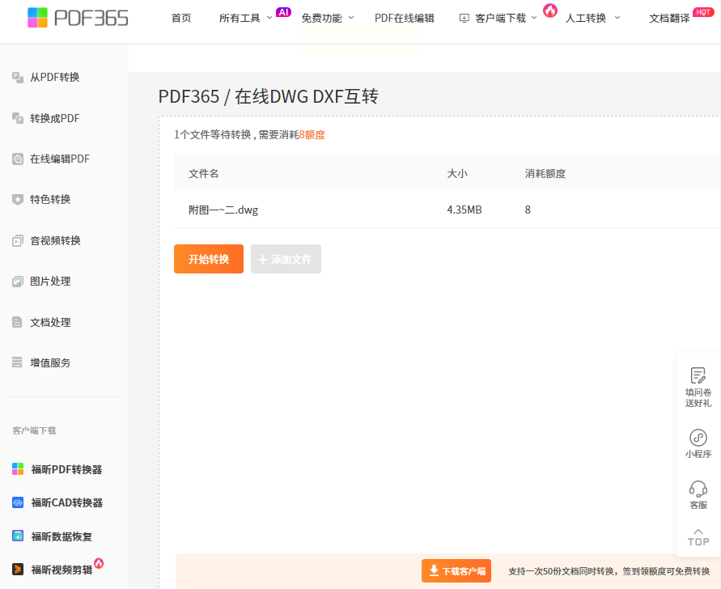Click the orange 8额度 text
This screenshot has width=721, height=589.
click(312, 135)
